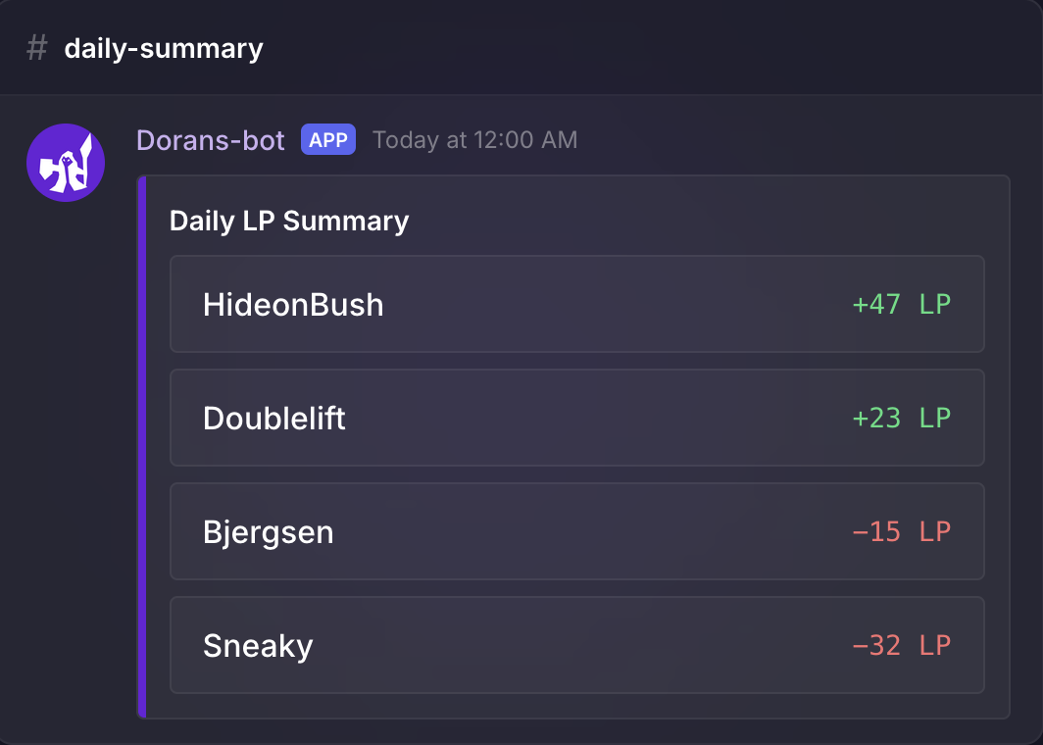This screenshot has width=1043, height=745.
Task: Select the Sneaky player name
Action: 258,646
